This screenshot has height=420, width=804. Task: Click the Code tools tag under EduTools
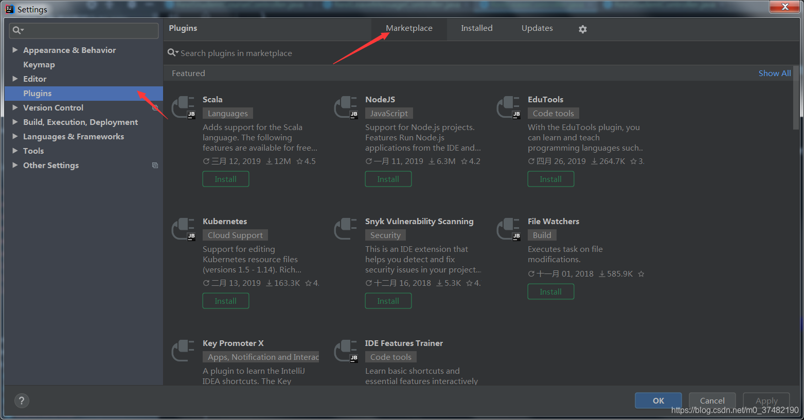pyautogui.click(x=553, y=113)
